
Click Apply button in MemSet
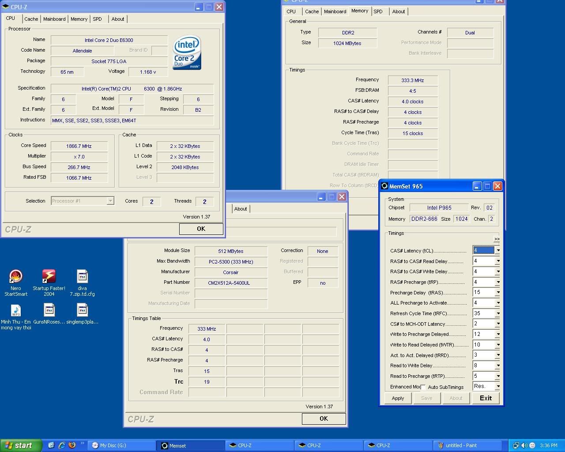point(398,398)
